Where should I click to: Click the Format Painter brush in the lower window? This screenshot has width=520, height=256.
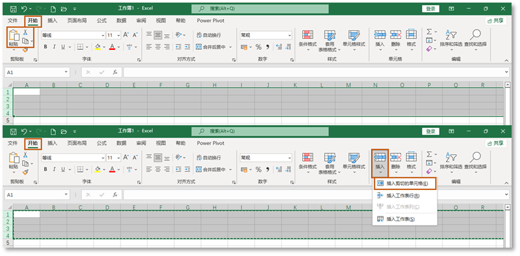[25, 172]
